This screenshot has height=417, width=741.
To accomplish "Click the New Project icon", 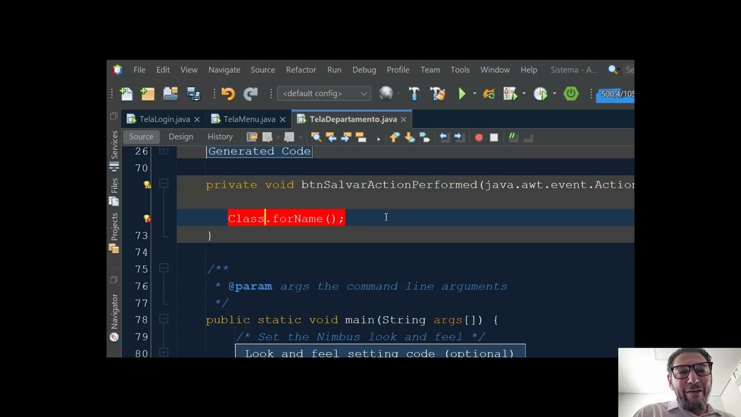I will pyautogui.click(x=148, y=93).
